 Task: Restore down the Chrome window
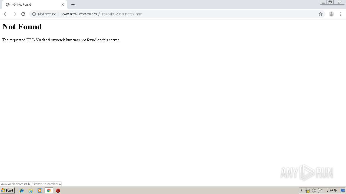330,2
